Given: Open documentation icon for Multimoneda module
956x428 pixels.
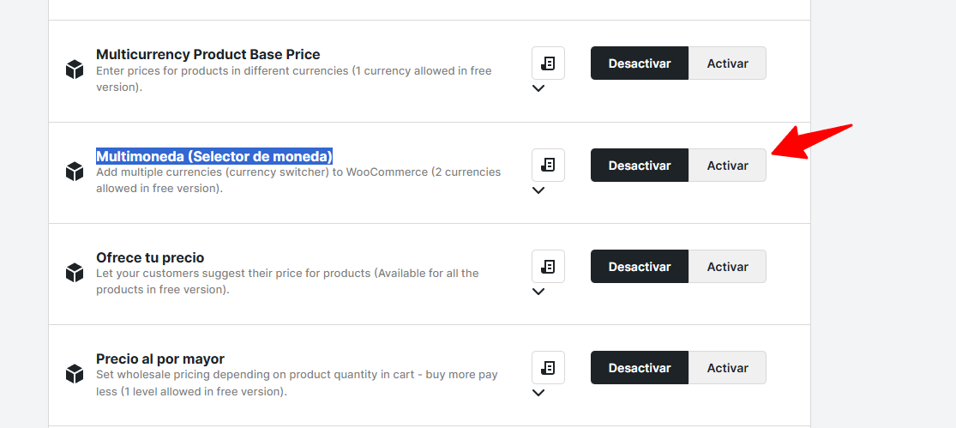Looking at the screenshot, I should point(548,165).
